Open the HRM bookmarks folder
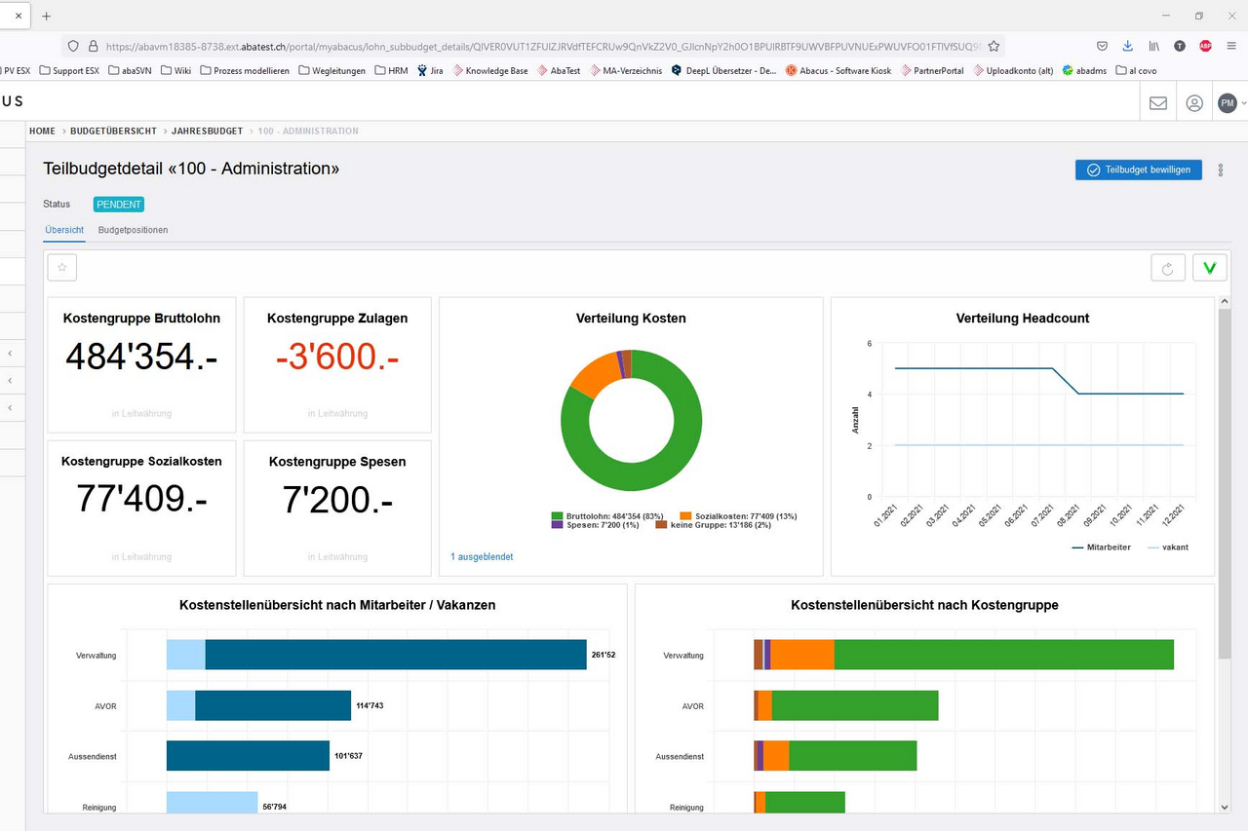1248x831 pixels. click(392, 71)
